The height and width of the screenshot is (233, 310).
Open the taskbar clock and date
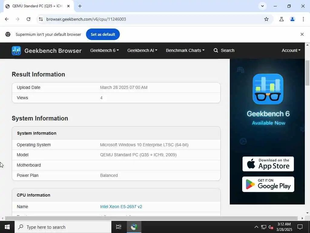(x=284, y=227)
